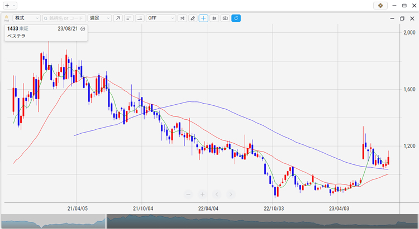Click the shuffle compare icon
Viewport: 419px width, 229px height.
182,18
